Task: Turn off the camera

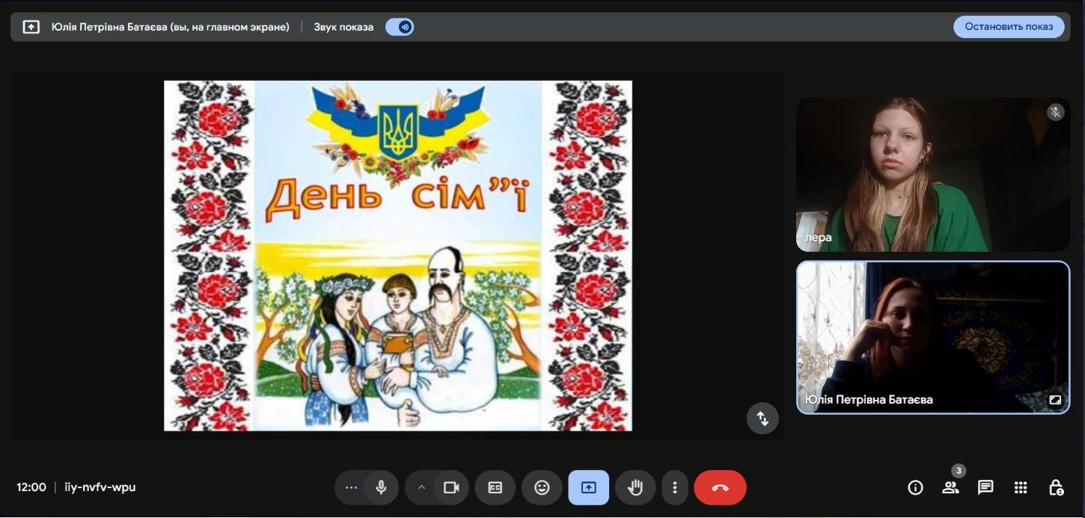Action: [x=451, y=487]
